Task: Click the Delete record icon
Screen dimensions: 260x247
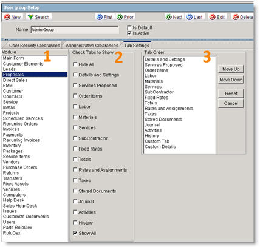Action: pyautogui.click(x=236, y=17)
